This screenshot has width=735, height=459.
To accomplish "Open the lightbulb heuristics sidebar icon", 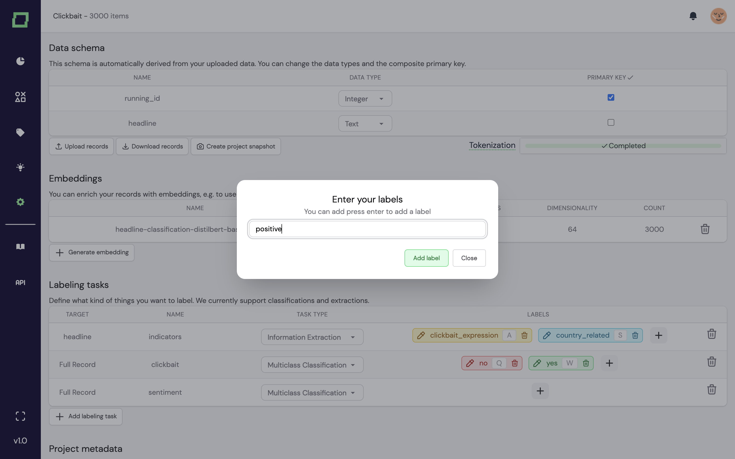I will click(20, 167).
